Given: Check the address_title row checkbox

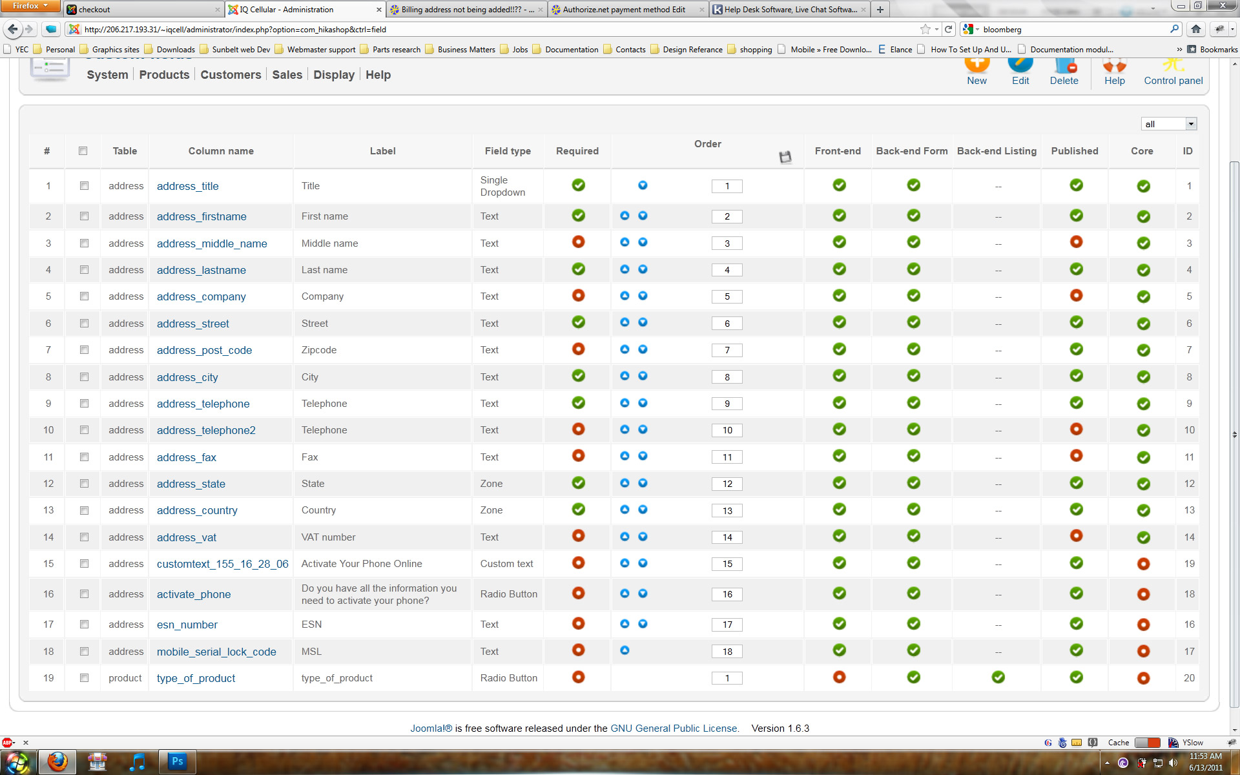Looking at the screenshot, I should click(x=84, y=186).
